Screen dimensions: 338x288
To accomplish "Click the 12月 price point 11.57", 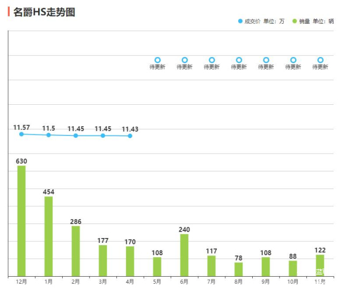I will click(x=21, y=134).
